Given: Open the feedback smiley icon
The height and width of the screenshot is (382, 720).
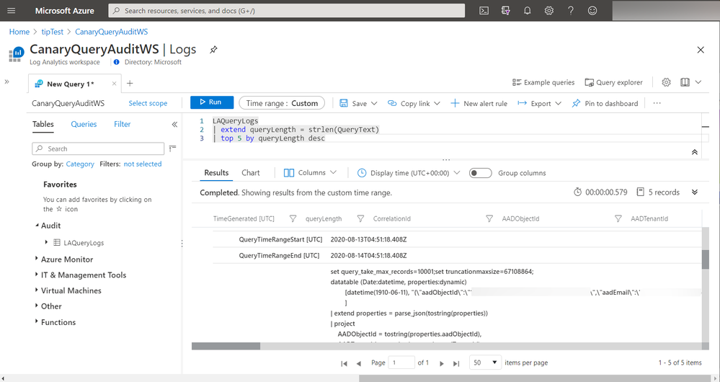Looking at the screenshot, I should tap(592, 11).
